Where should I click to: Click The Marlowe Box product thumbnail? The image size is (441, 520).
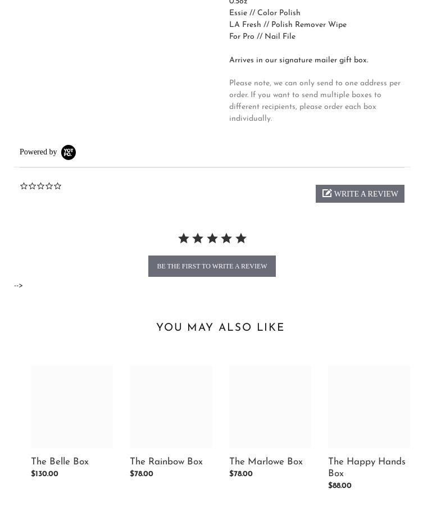[270, 407]
